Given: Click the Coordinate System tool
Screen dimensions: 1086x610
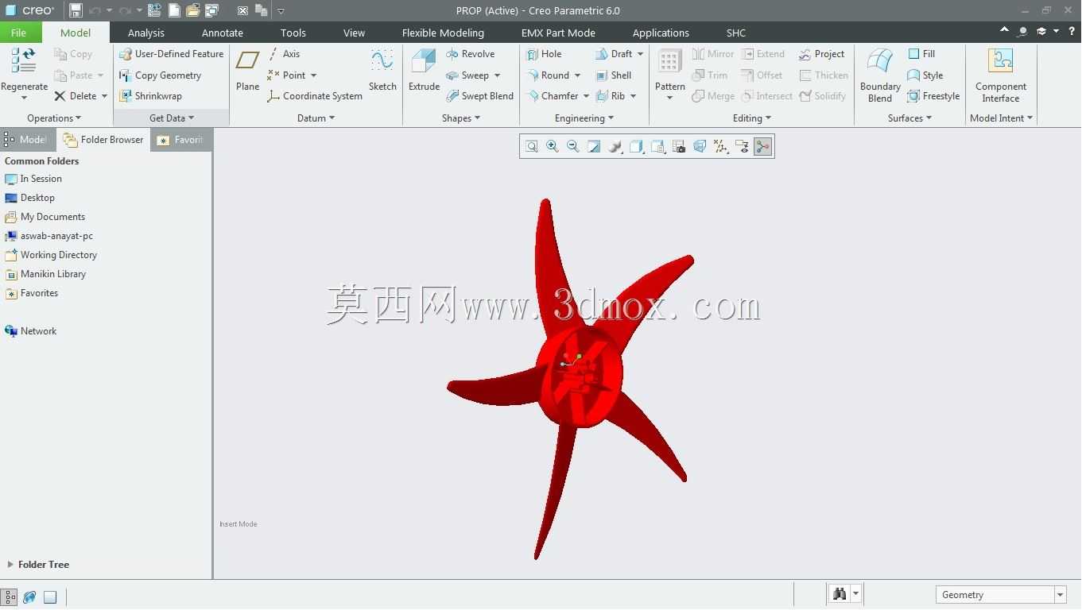Looking at the screenshot, I should click(315, 96).
